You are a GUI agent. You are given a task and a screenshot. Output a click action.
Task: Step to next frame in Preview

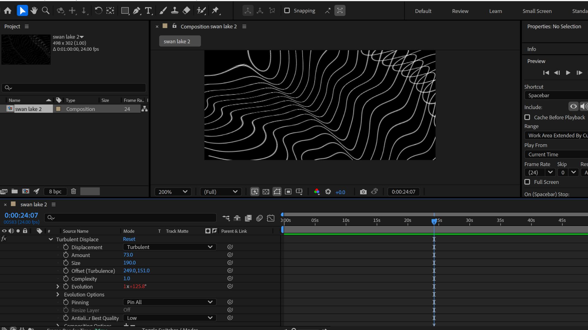(x=579, y=73)
